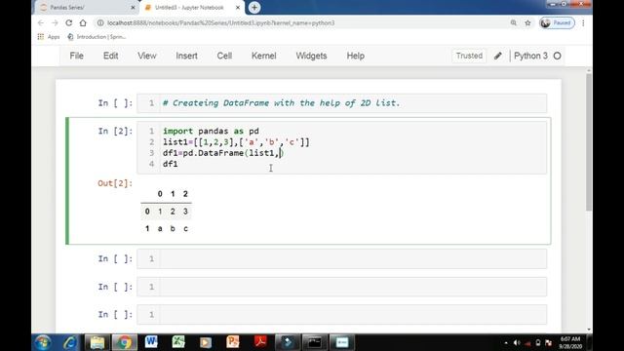Click column header '2' in the output table
The height and width of the screenshot is (351, 624).
(185, 194)
